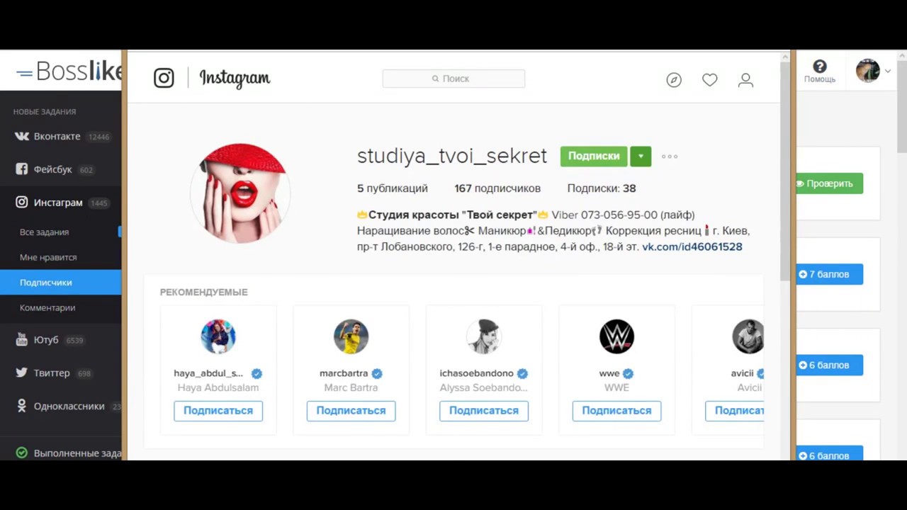Click the Фейсбук icon in the sidebar

22,169
